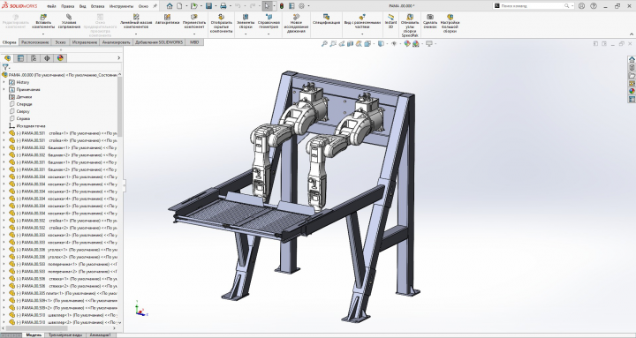Screen dimensions: 636x338
Task: Select Linear Component Pattern (Линейный массив компонентов)
Action: 136,22
